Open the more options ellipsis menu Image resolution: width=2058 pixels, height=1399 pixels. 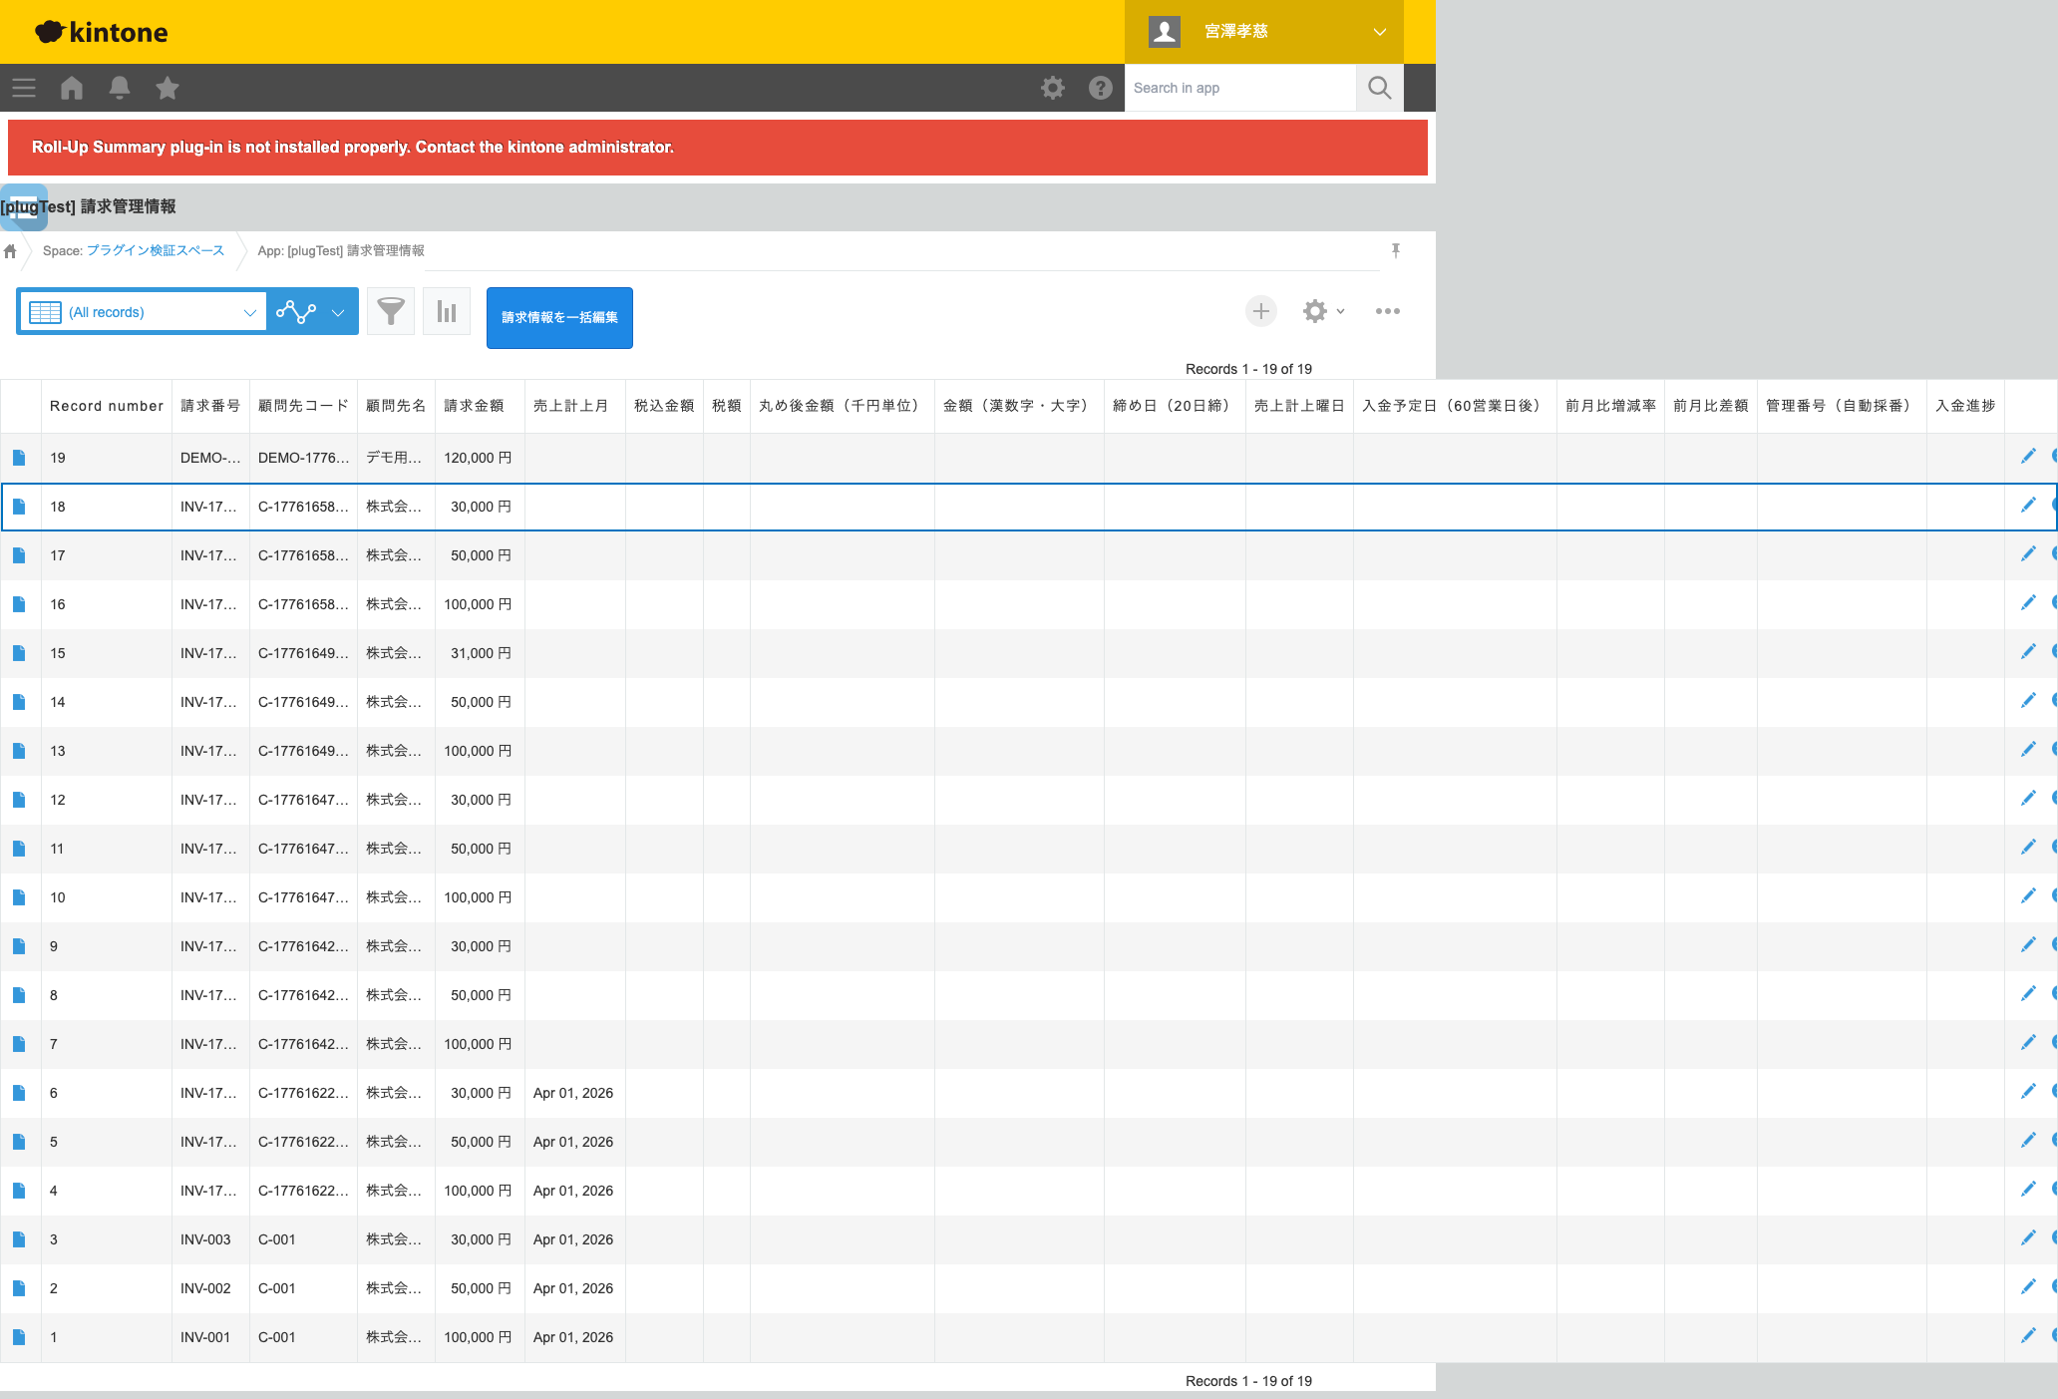click(x=1387, y=311)
